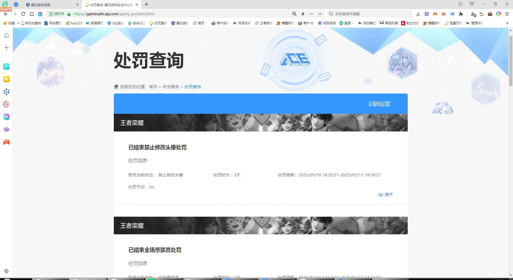Open the skin shirt icon in title bar

click(472, 4)
